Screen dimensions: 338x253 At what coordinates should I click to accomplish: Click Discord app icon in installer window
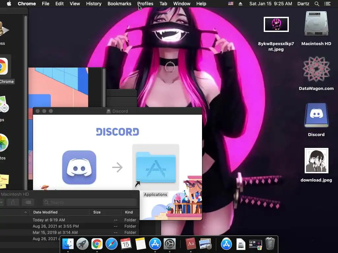click(x=79, y=167)
